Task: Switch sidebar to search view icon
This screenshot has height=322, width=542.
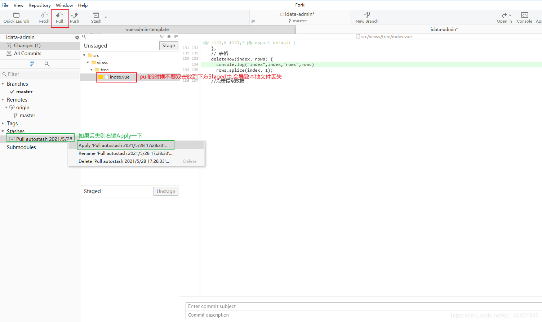Action: pyautogui.click(x=47, y=64)
